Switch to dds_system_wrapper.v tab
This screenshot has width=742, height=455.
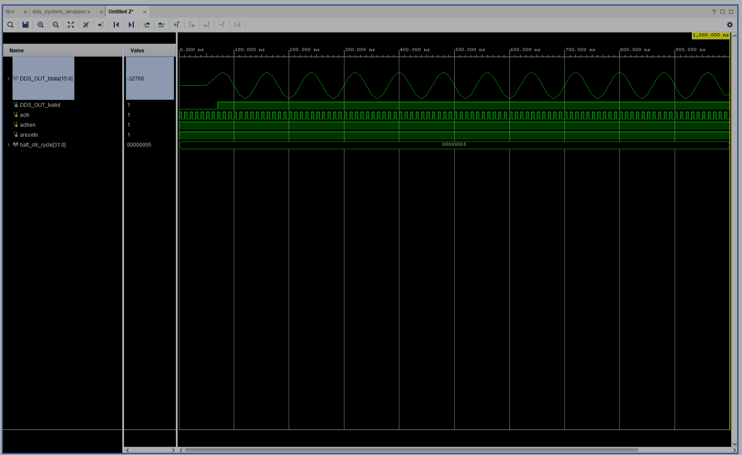[x=61, y=12]
